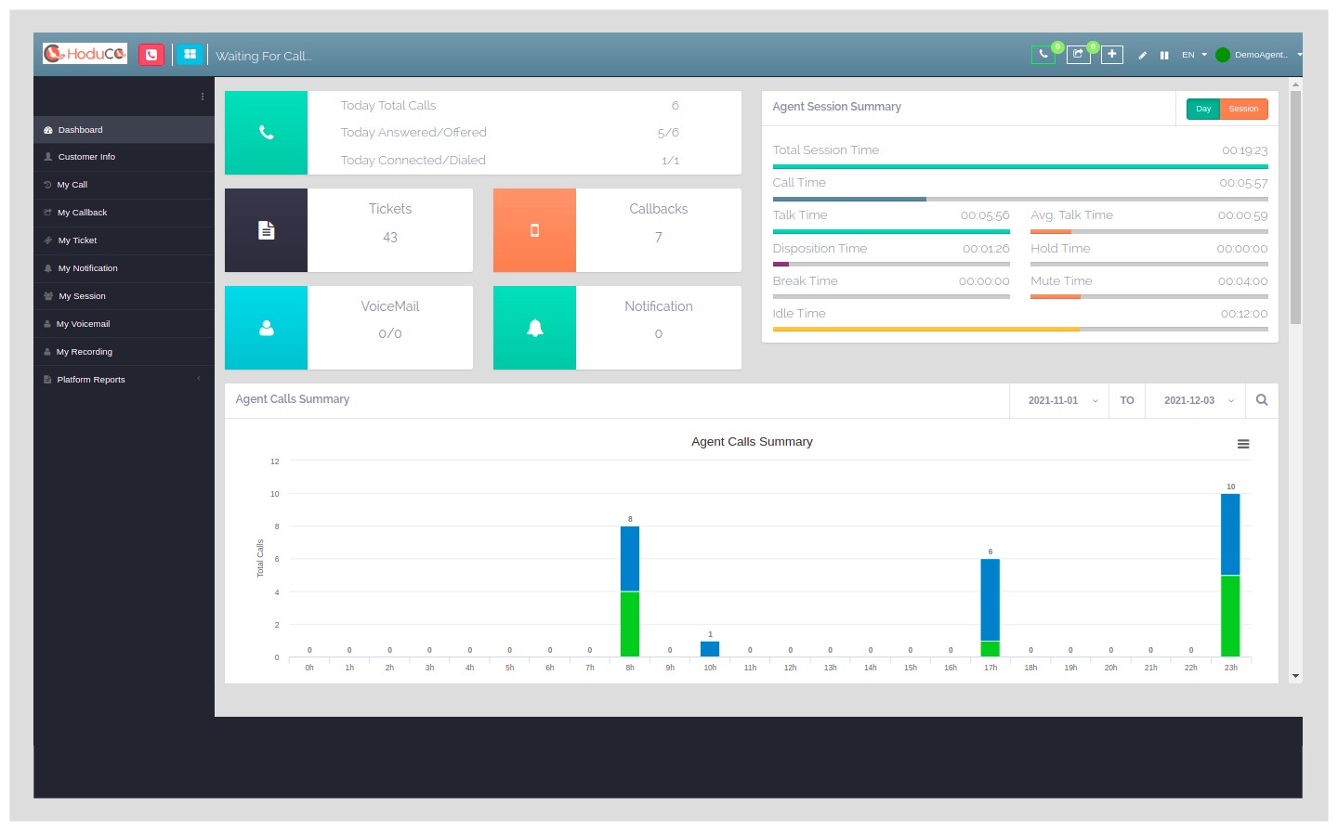This screenshot has width=1338, height=831.
Task: Toggle the sidebar collapse dots icon
Action: [x=202, y=96]
